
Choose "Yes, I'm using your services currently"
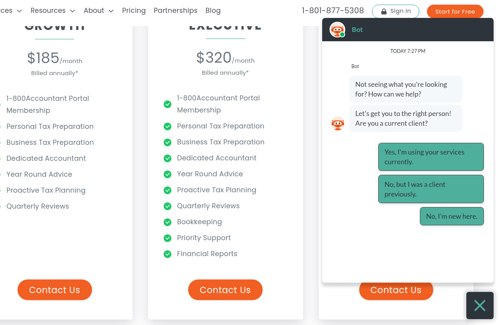tap(431, 157)
